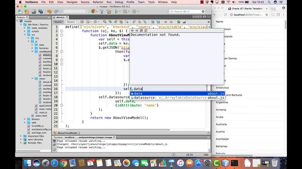The width and height of the screenshot is (302, 169).
Task: Open Spotlight search in the macOS menu bar
Action: (269, 2)
